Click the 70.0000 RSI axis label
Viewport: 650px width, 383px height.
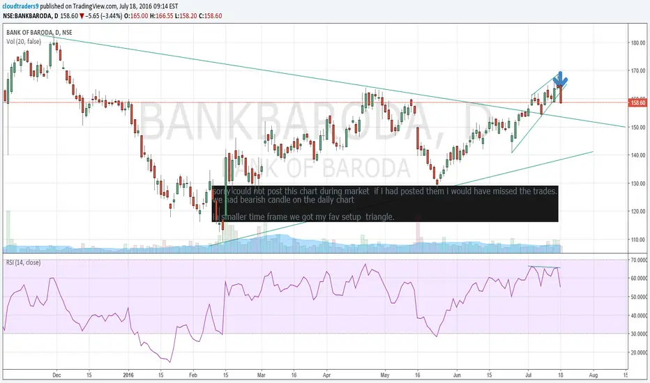click(x=639, y=260)
